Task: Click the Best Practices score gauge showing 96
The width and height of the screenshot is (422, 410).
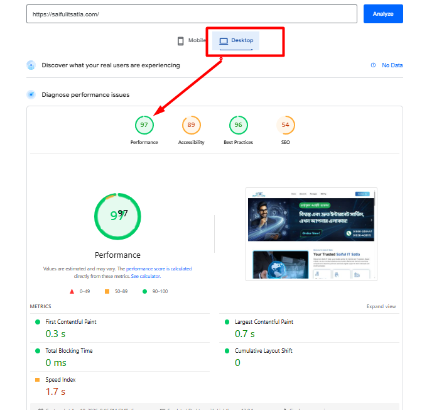Action: (x=238, y=125)
